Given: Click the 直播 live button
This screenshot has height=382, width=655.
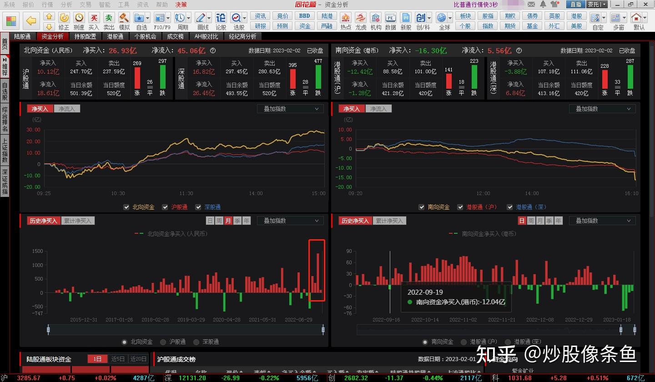Looking at the screenshot, I should [x=576, y=4].
